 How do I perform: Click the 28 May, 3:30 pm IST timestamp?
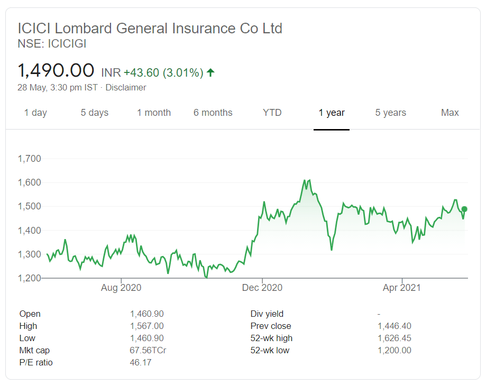(x=58, y=87)
